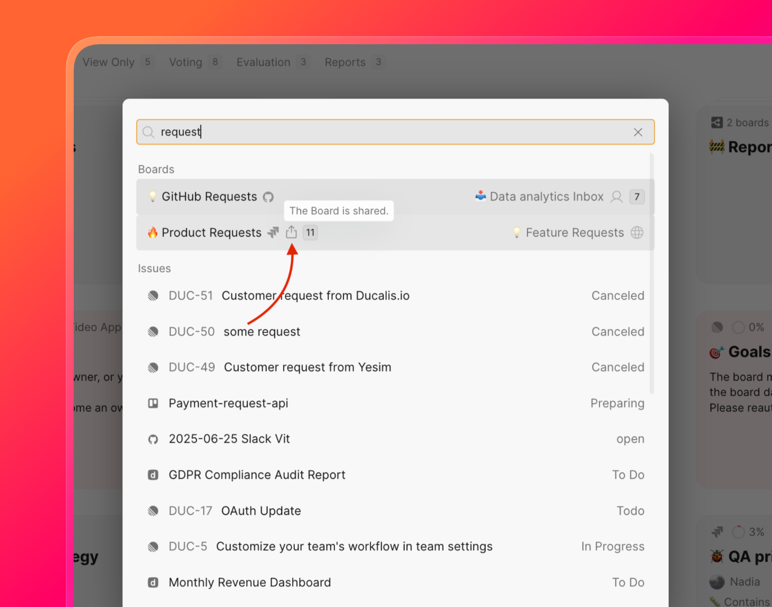Open the 2025-06-25 Slack Vit issue
Screen dimensions: 772x607
click(x=395, y=439)
